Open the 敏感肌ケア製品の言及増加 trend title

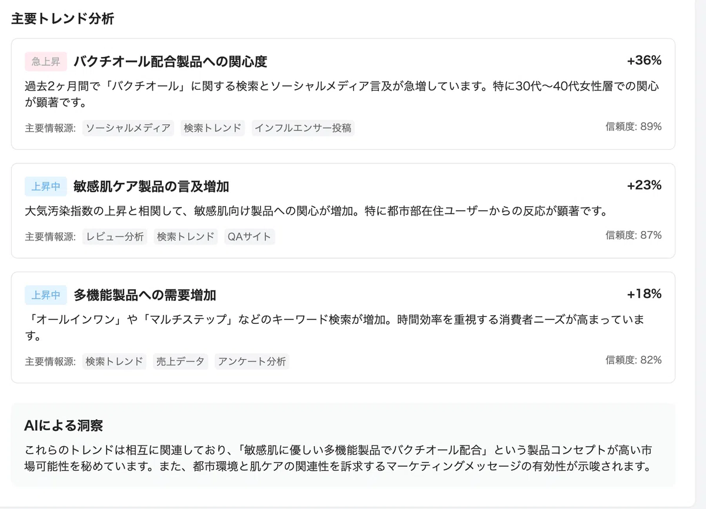pyautogui.click(x=151, y=186)
